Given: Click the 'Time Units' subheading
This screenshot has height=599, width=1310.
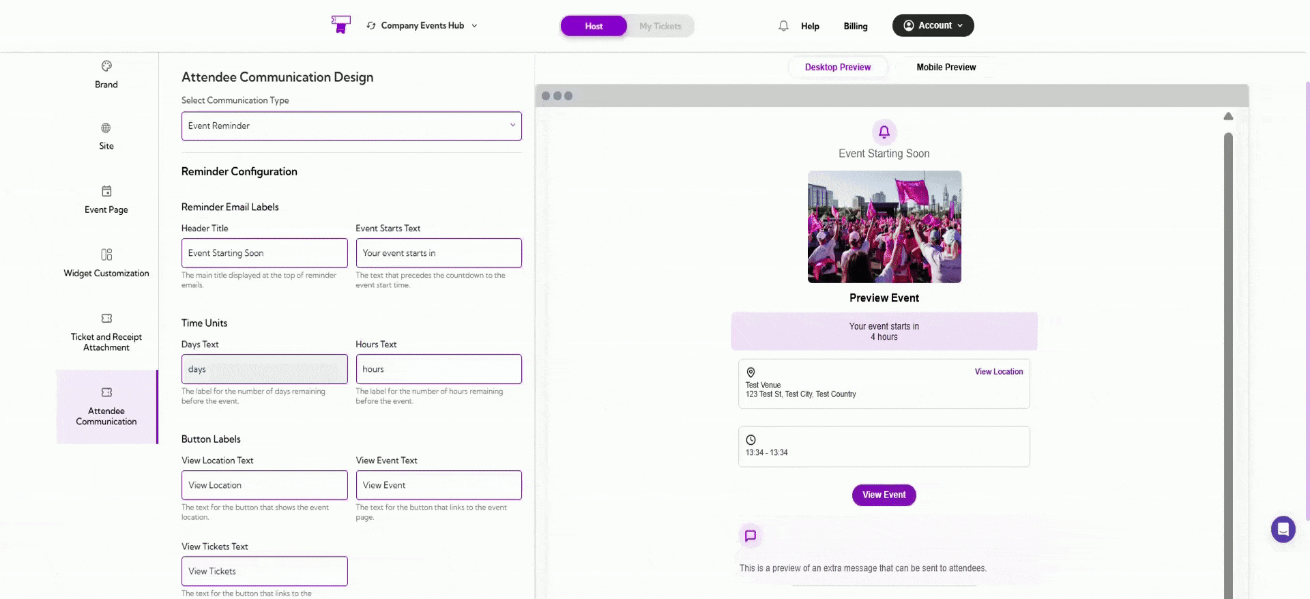Looking at the screenshot, I should point(205,323).
